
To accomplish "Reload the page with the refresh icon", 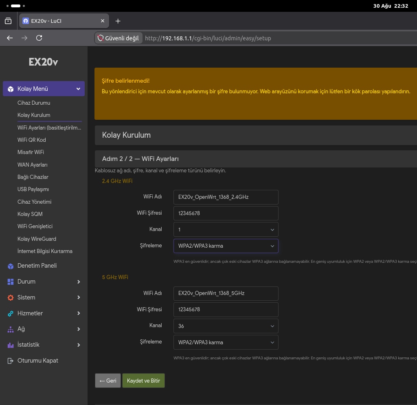I will pyautogui.click(x=39, y=38).
